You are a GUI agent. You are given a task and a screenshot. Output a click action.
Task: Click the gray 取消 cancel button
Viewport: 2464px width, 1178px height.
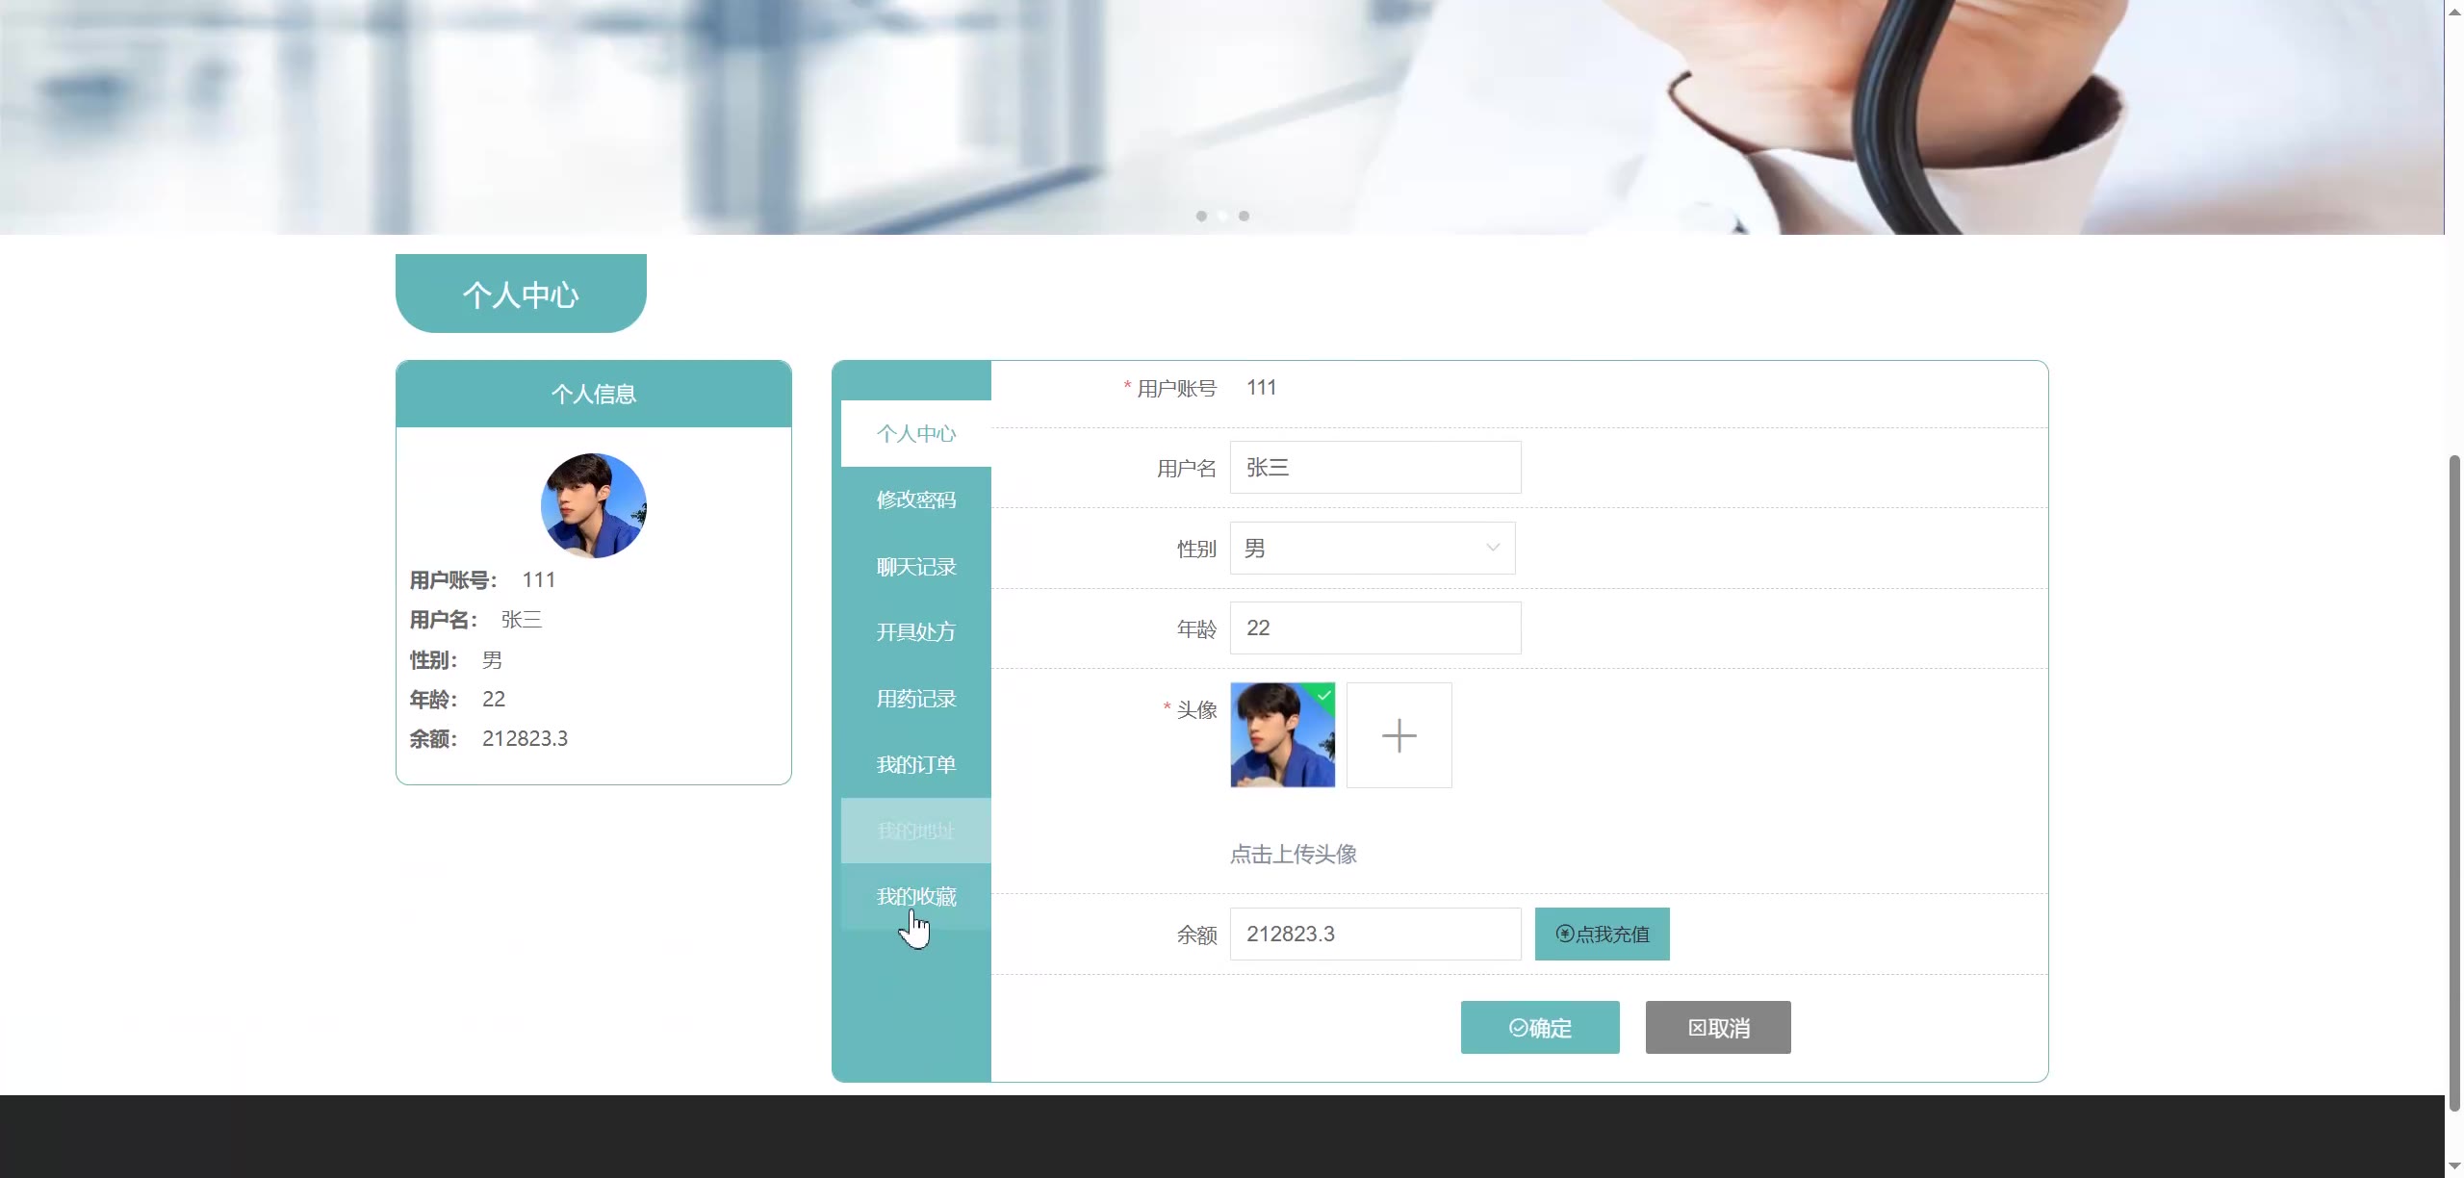(x=1717, y=1027)
